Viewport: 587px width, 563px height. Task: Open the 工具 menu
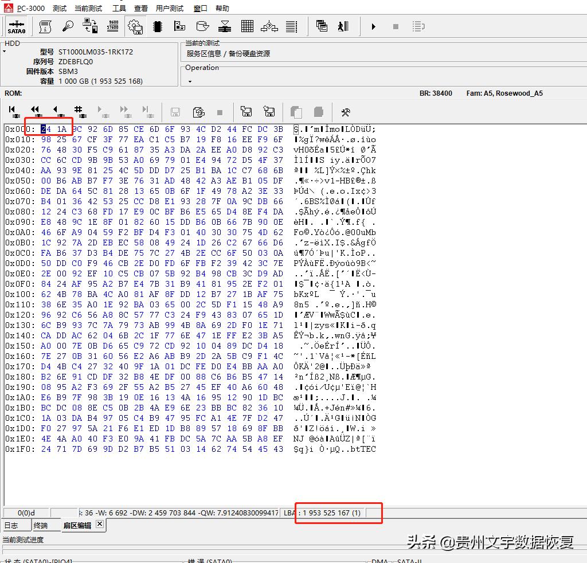(x=119, y=9)
